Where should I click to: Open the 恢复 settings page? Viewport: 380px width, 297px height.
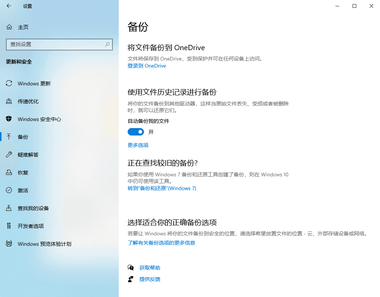point(23,173)
